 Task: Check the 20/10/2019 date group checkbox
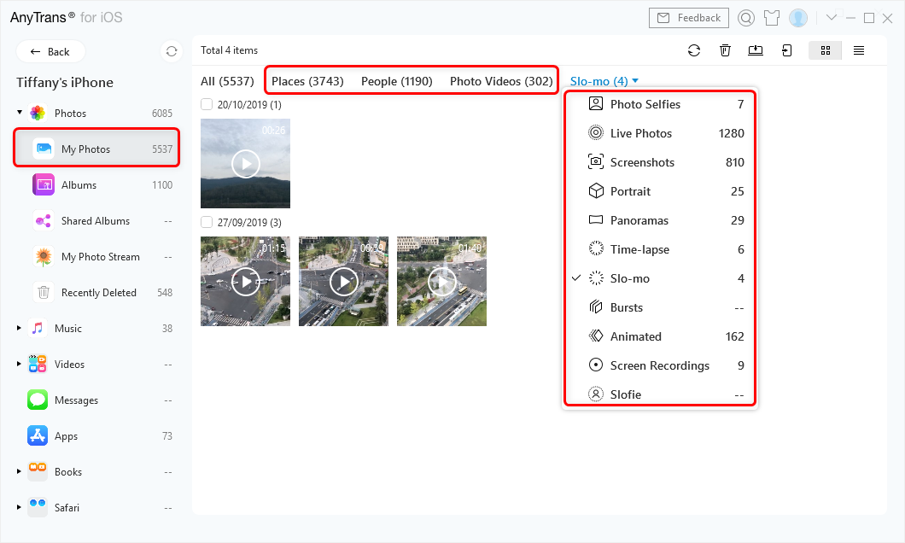207,104
